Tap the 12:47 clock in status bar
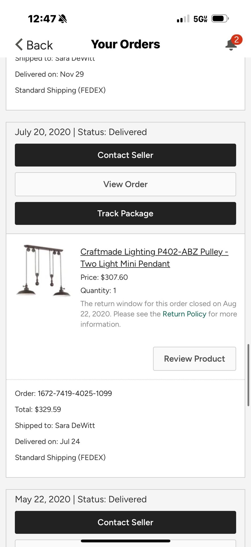 [42, 19]
